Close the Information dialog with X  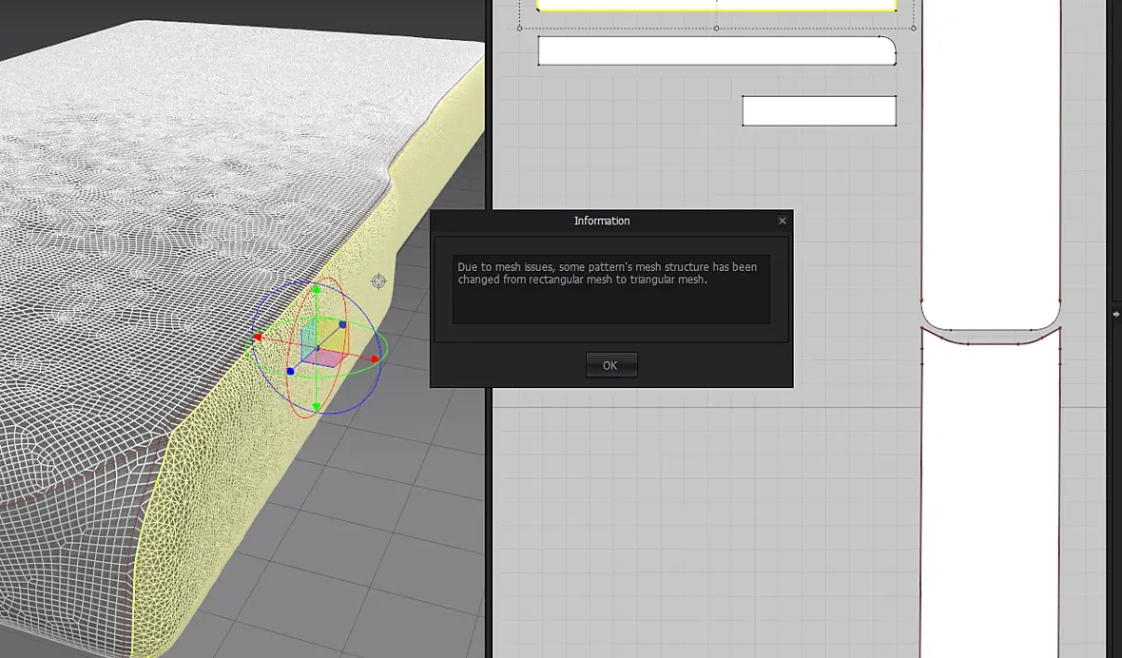(783, 221)
